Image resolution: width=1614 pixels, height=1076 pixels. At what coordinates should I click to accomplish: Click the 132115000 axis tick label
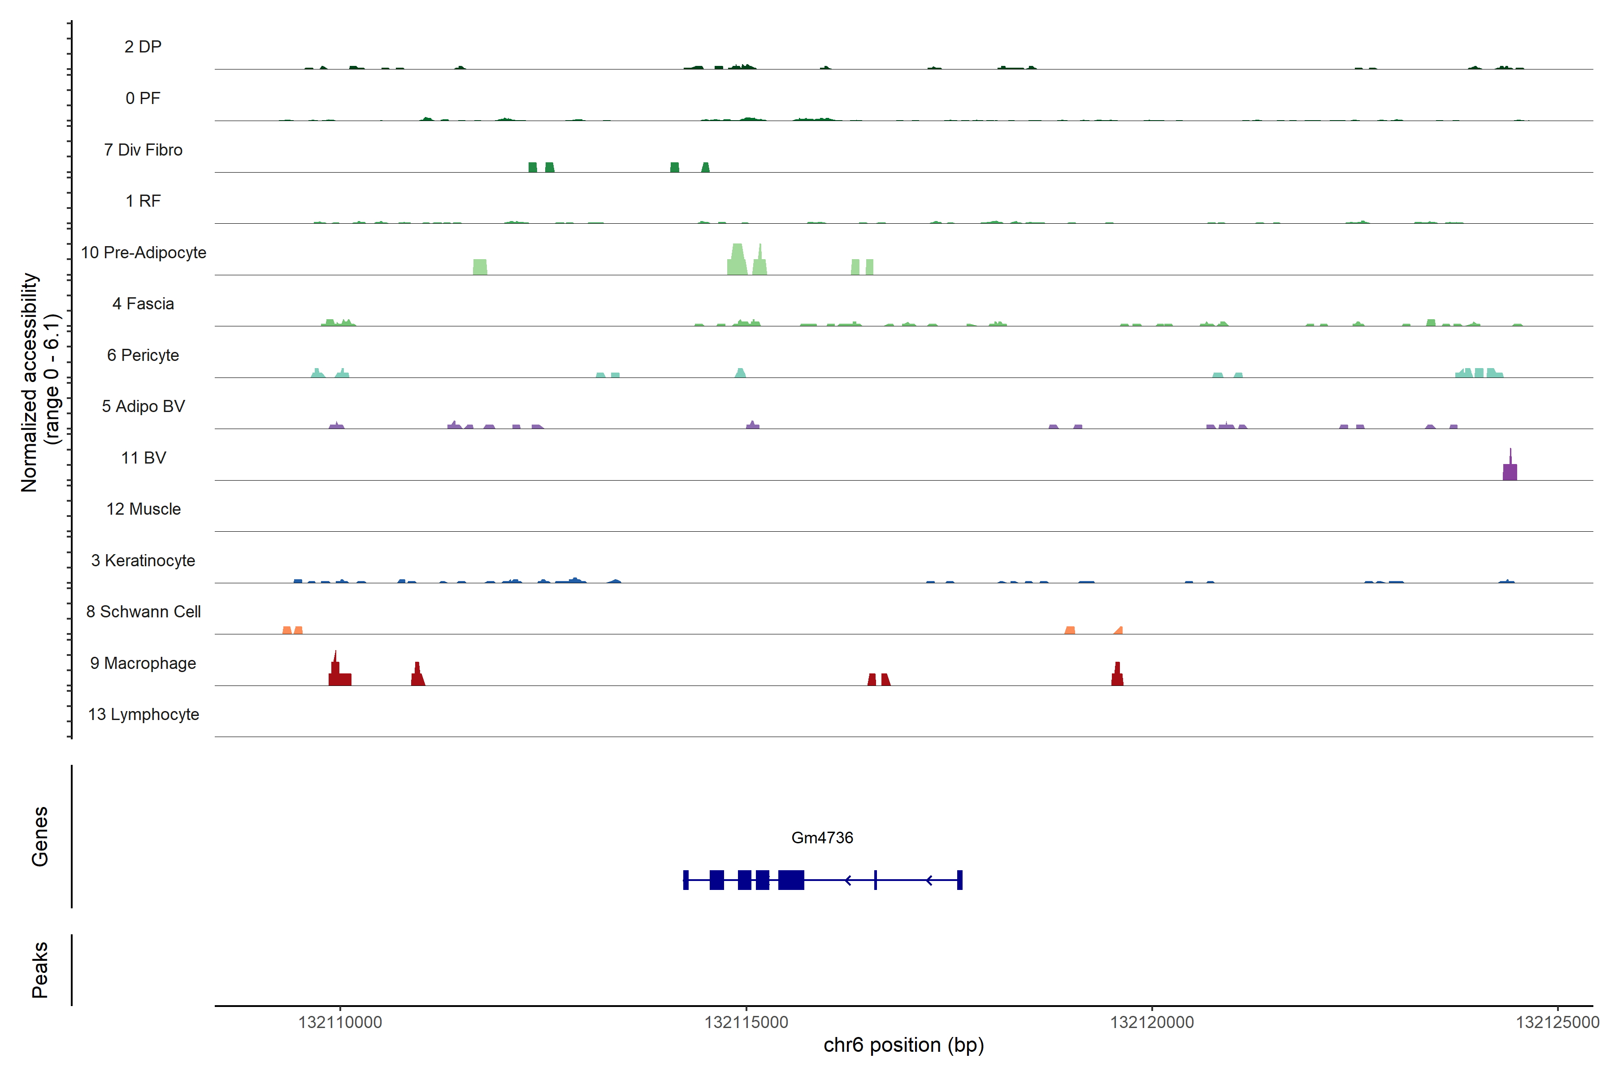(746, 1023)
